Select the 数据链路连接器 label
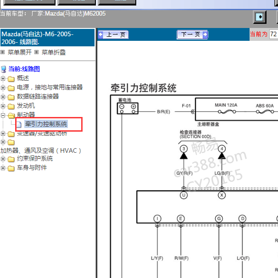 pyautogui.click(x=38, y=96)
